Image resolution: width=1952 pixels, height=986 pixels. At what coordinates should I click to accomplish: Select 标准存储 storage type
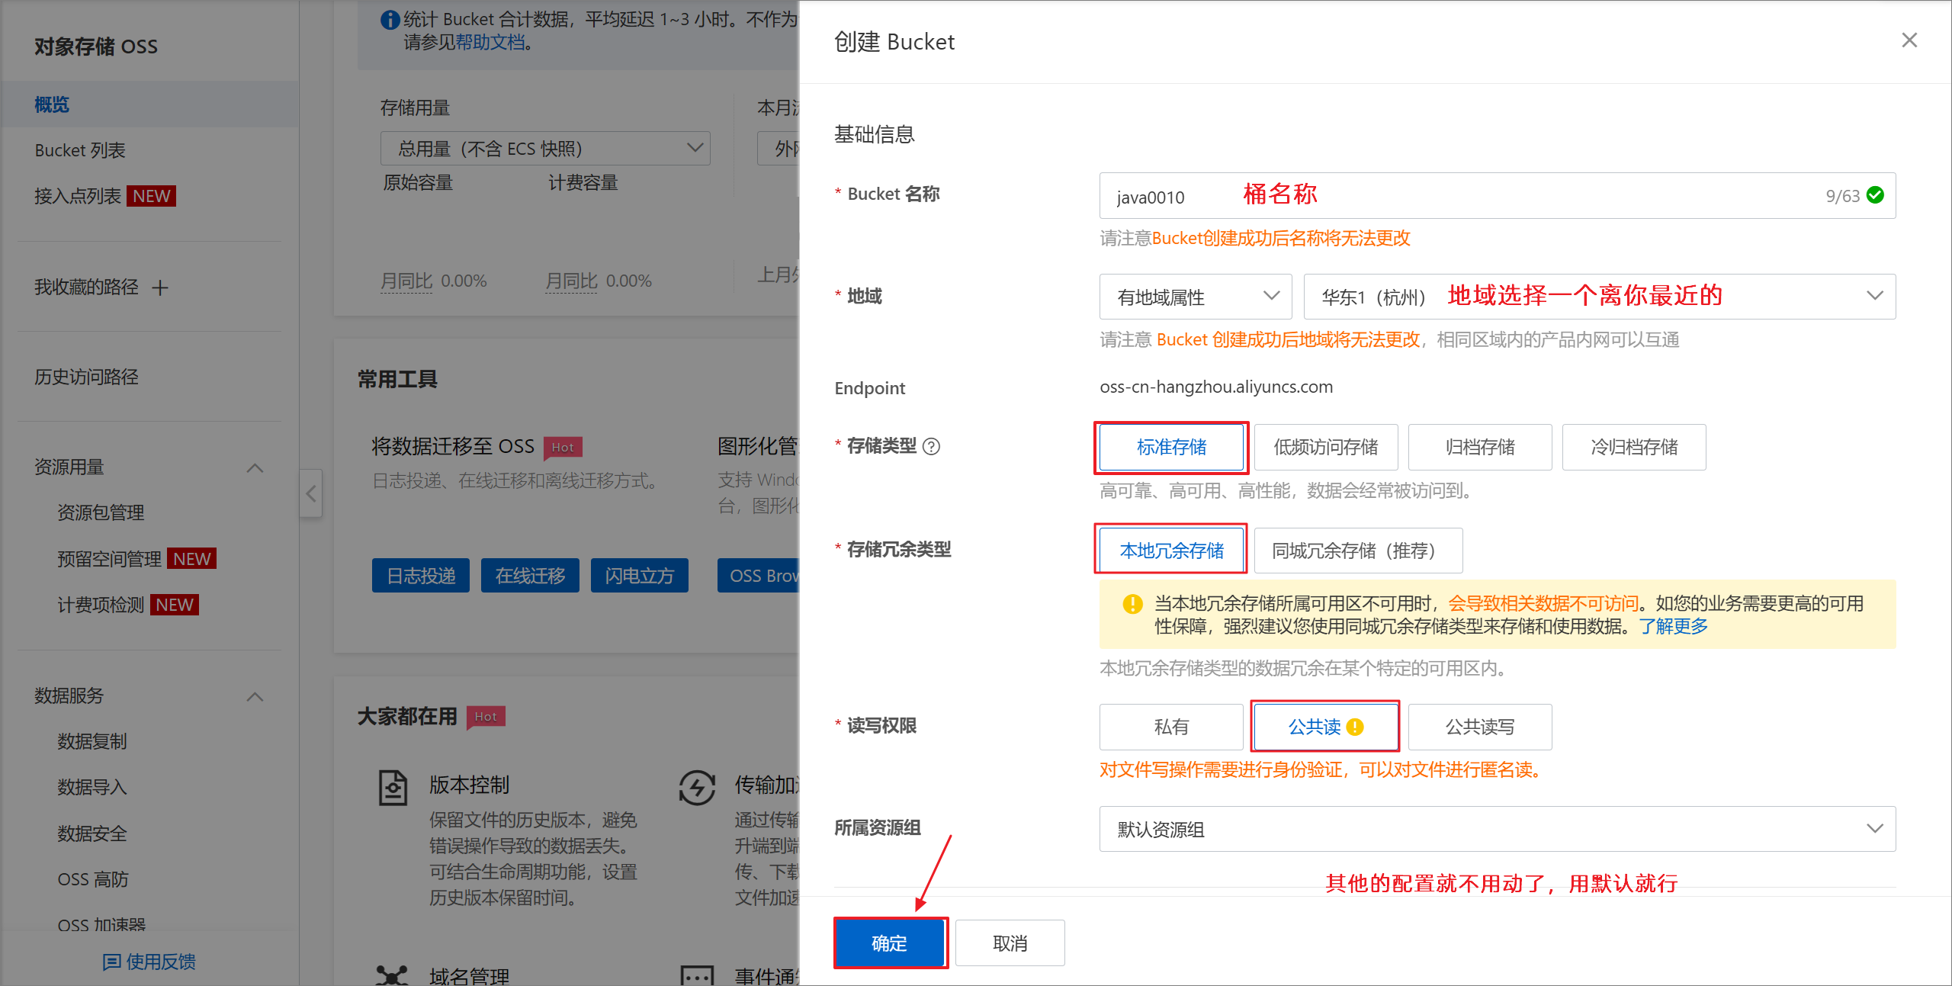(x=1171, y=447)
